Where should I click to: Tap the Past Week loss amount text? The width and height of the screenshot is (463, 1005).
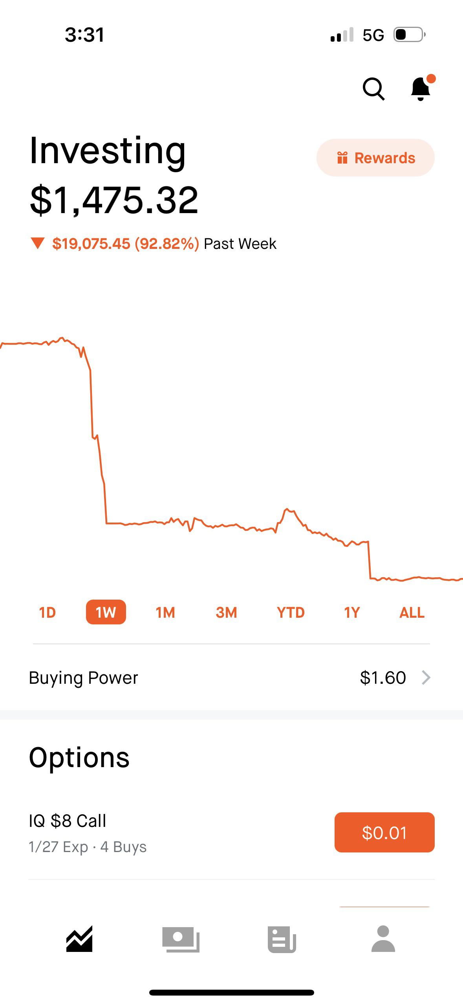coord(126,244)
